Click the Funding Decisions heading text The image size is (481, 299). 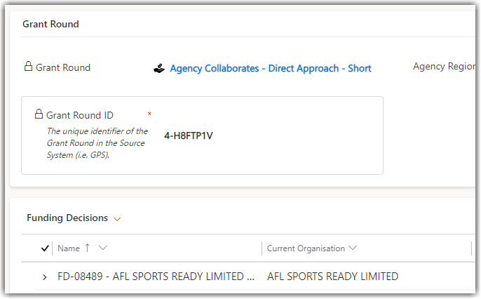[67, 218]
